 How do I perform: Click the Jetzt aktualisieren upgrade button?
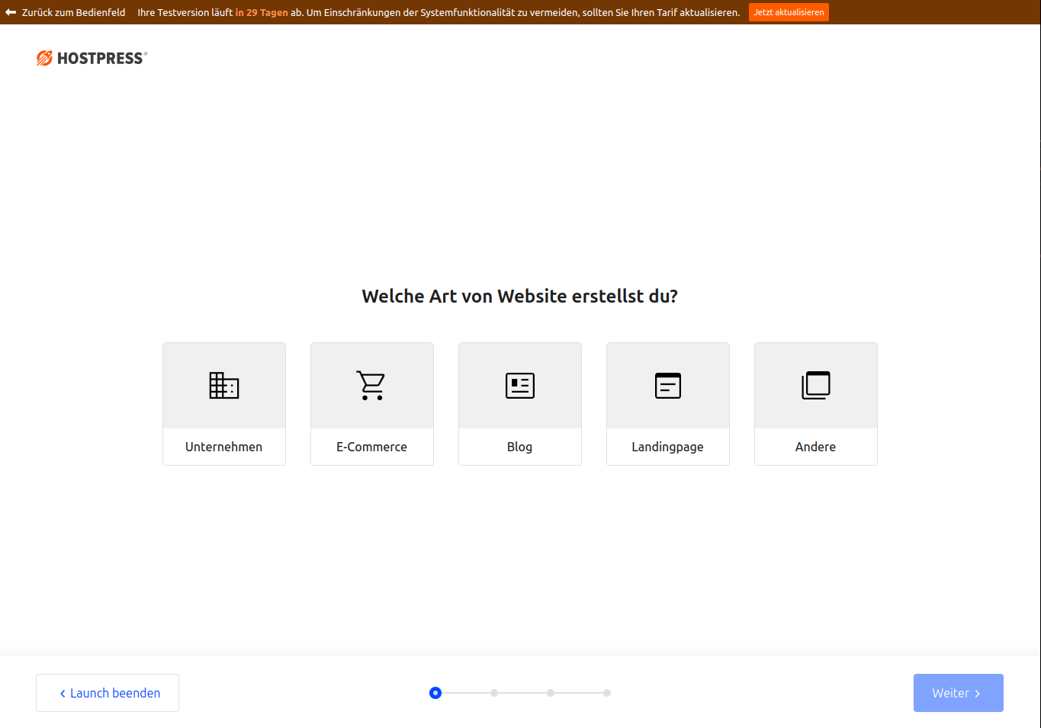(789, 12)
